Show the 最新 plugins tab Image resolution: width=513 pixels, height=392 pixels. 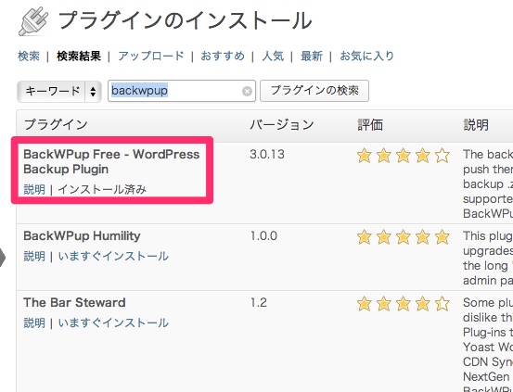tap(312, 56)
